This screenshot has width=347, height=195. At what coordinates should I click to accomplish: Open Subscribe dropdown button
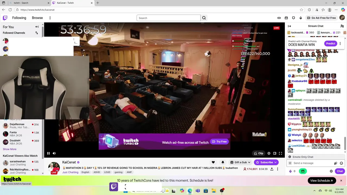click(266, 162)
